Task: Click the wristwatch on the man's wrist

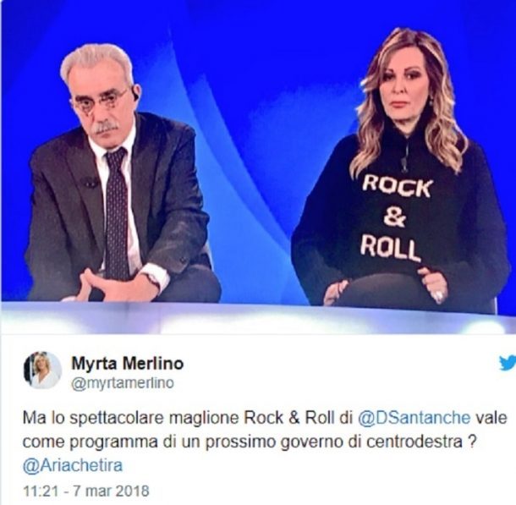Action: coord(154,282)
